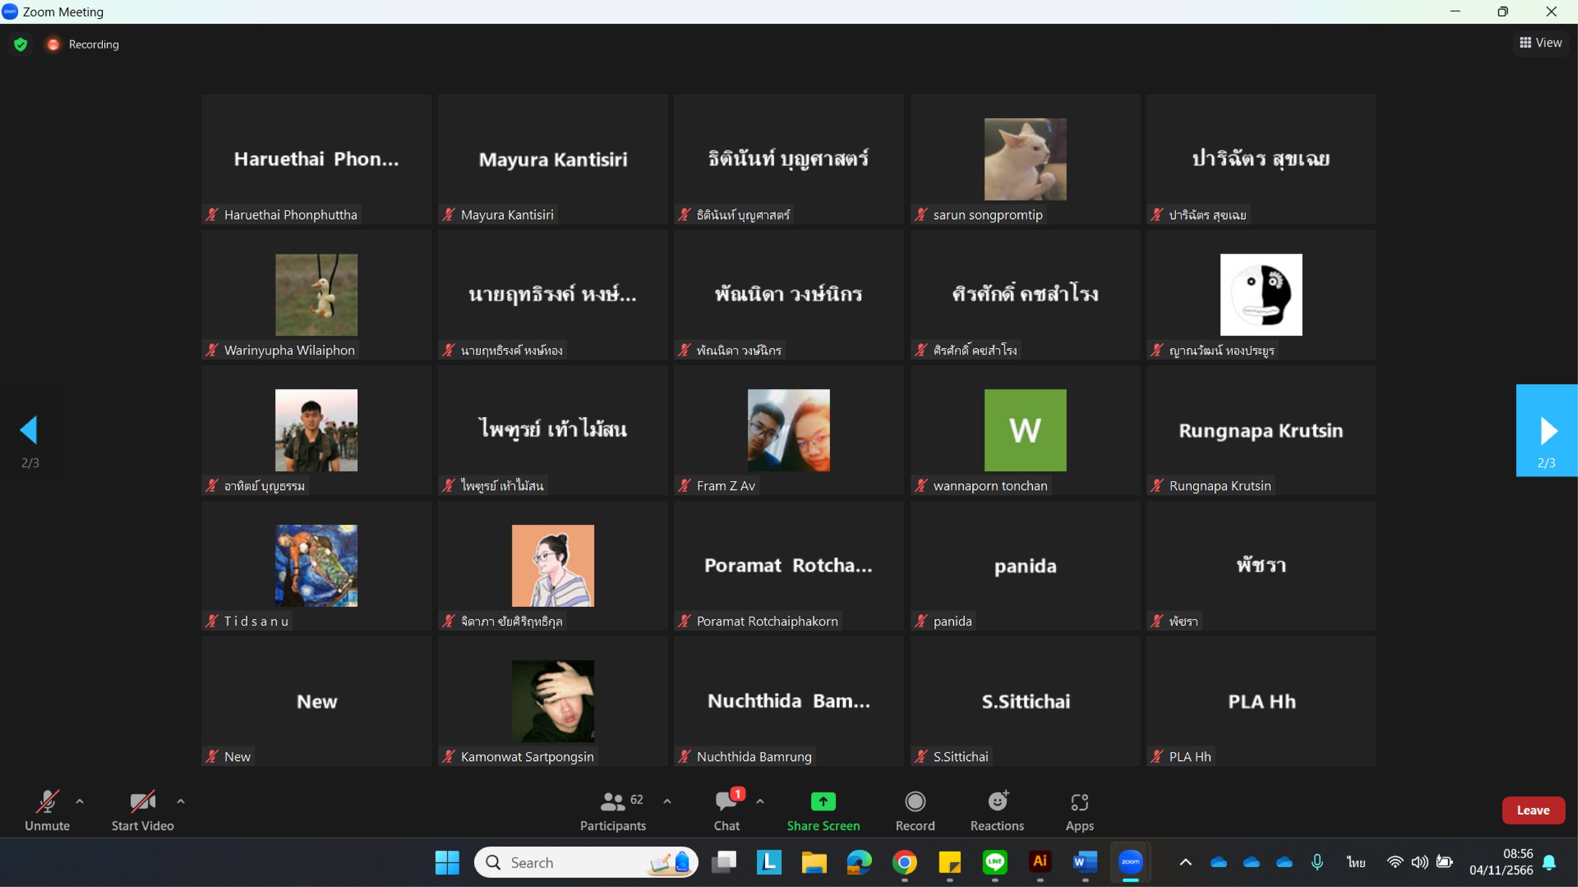Image resolution: width=1578 pixels, height=887 pixels.
Task: Open the Apps panel
Action: click(x=1079, y=811)
